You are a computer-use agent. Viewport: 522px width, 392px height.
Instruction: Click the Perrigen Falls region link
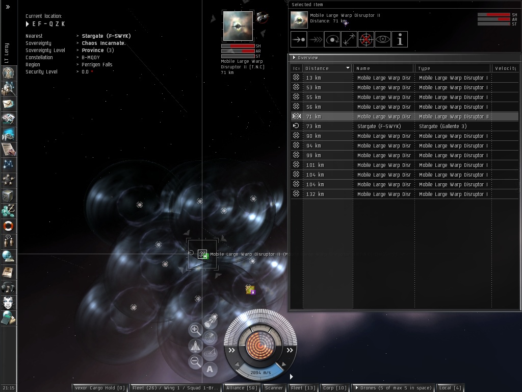click(97, 65)
